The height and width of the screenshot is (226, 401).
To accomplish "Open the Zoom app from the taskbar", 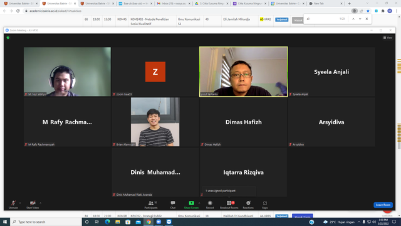I will [159, 222].
